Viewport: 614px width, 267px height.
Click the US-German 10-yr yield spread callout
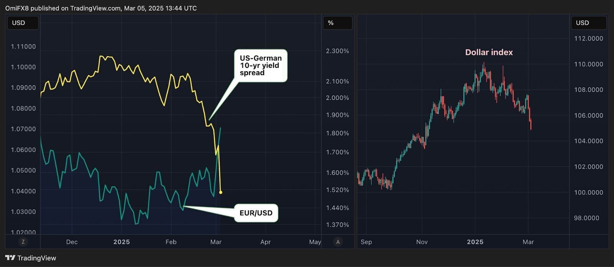pos(261,66)
